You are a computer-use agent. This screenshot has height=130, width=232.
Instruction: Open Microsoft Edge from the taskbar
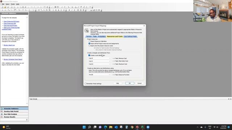tap(105, 127)
